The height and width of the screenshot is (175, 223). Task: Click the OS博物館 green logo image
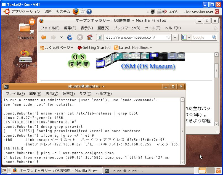click(x=79, y=60)
